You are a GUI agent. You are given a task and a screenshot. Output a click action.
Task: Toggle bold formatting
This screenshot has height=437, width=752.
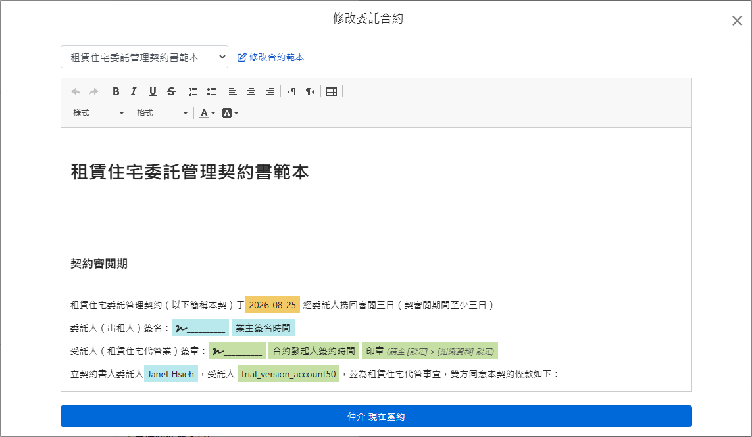coord(116,91)
